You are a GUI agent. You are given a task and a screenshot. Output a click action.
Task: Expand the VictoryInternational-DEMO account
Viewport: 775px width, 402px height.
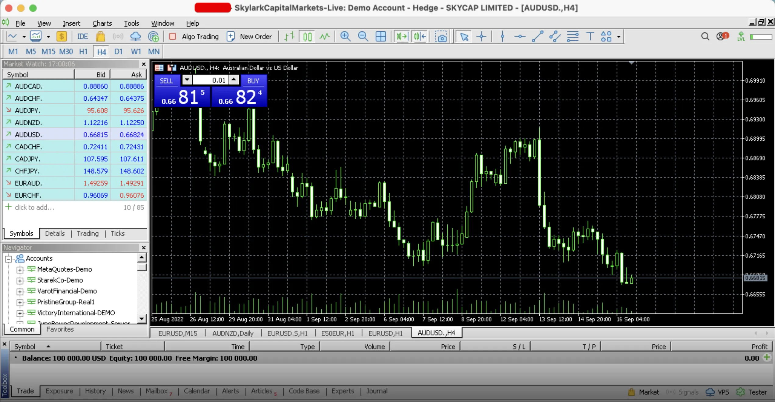(x=20, y=313)
